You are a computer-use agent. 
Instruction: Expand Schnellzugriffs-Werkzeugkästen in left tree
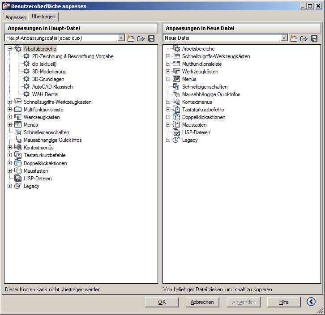[x=9, y=102]
